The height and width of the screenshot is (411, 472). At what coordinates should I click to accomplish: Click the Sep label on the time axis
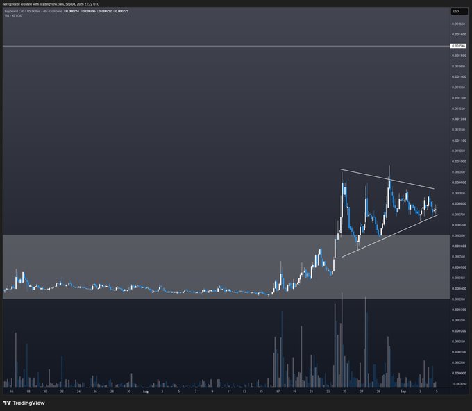tap(403, 392)
